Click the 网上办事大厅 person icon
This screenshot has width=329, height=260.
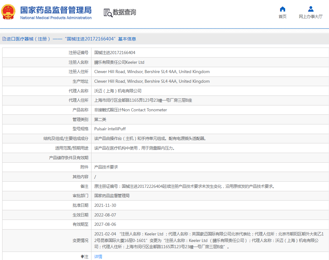310,9
